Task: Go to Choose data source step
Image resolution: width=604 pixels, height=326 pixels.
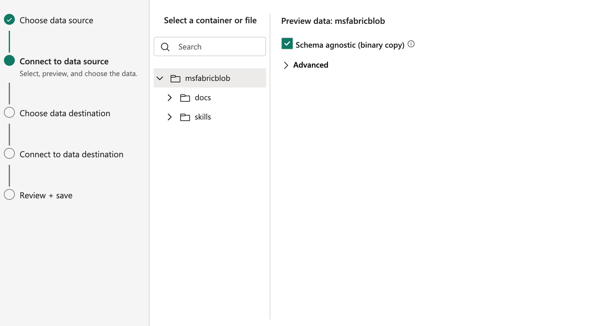Action: (x=56, y=20)
